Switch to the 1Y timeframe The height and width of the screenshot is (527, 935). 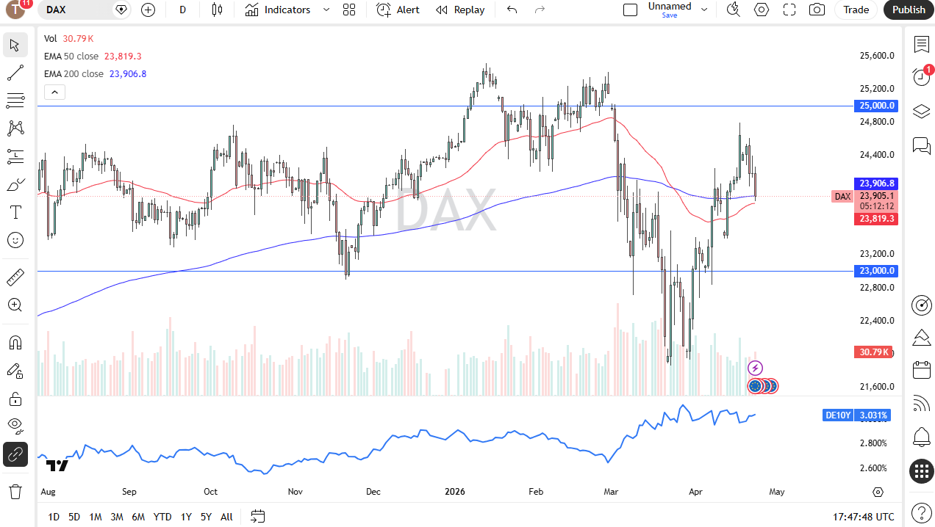coord(185,517)
